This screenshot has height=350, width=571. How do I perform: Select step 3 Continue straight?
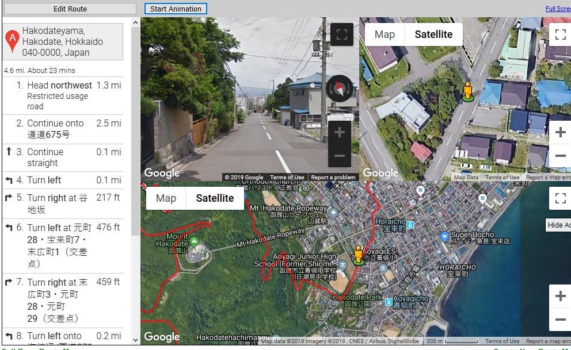[63, 157]
